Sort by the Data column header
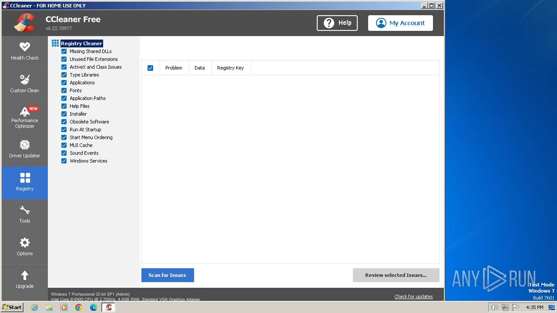The width and height of the screenshot is (557, 313). tap(200, 68)
